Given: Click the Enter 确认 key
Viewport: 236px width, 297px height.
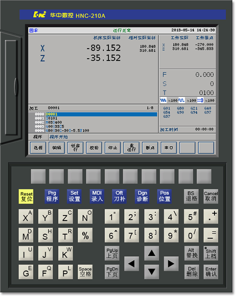Looking at the screenshot, I should 211,272.
